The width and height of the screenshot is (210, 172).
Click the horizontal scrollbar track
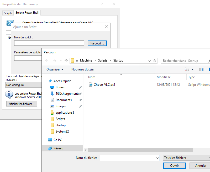[140, 150]
